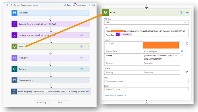Open the Recurrence step ellipsis menu
Image resolution: width=198 pixels, height=112 pixels.
(87, 13)
